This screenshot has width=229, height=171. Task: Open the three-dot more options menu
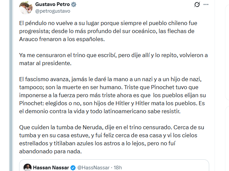tap(206, 5)
